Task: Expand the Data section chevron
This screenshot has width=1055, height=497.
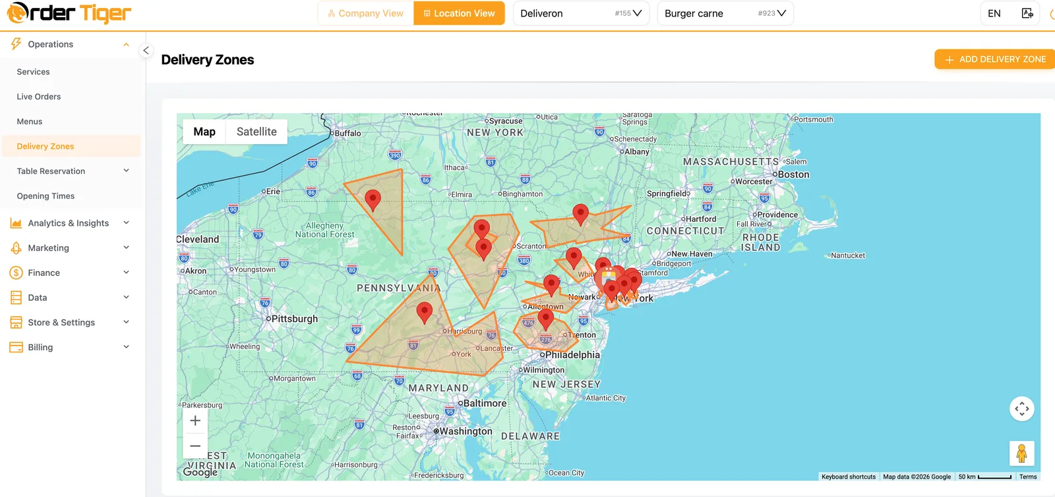Action: point(127,298)
